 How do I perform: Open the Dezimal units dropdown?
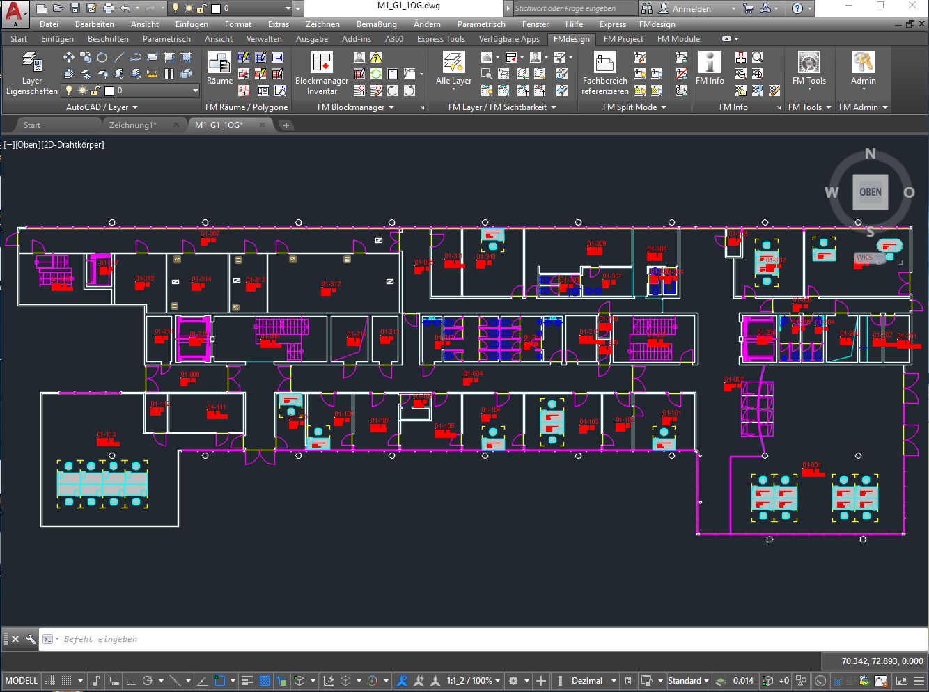(593, 680)
